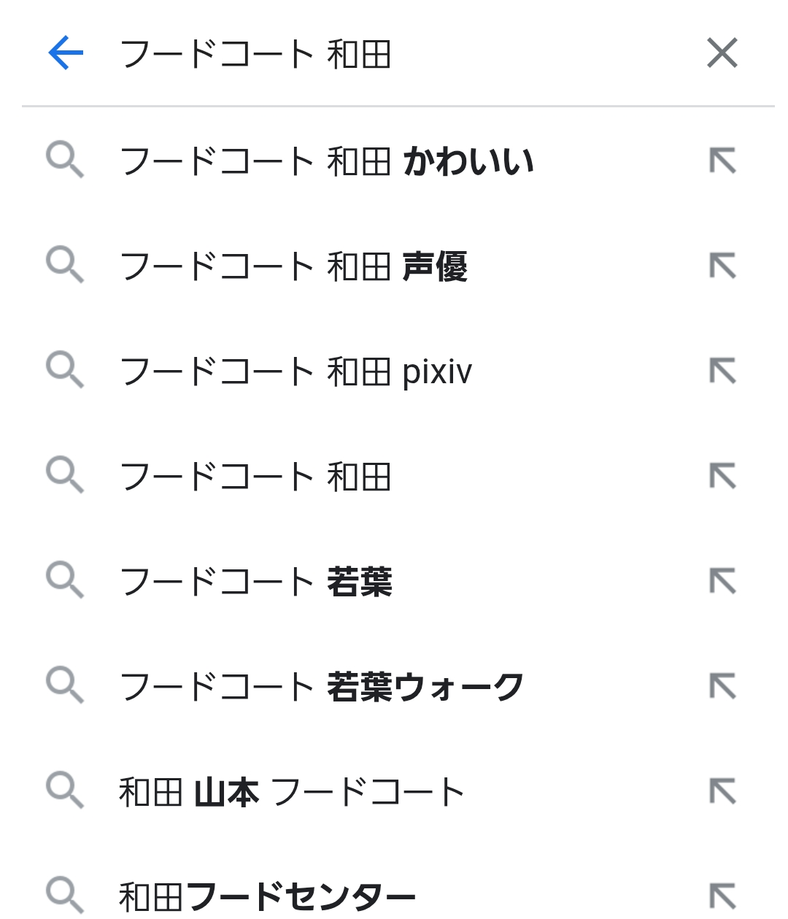Select suggestion フードコート 和田 かわいい
The width and height of the screenshot is (788, 919).
pos(326,161)
